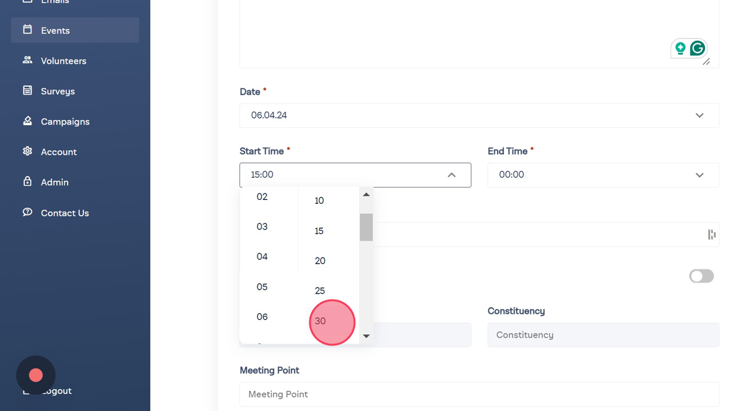Open the Surveys menu item
The height and width of the screenshot is (411, 734).
(x=58, y=91)
